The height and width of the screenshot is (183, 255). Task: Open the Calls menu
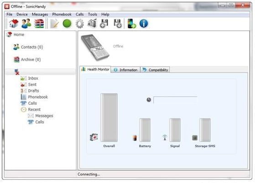pyautogui.click(x=79, y=15)
